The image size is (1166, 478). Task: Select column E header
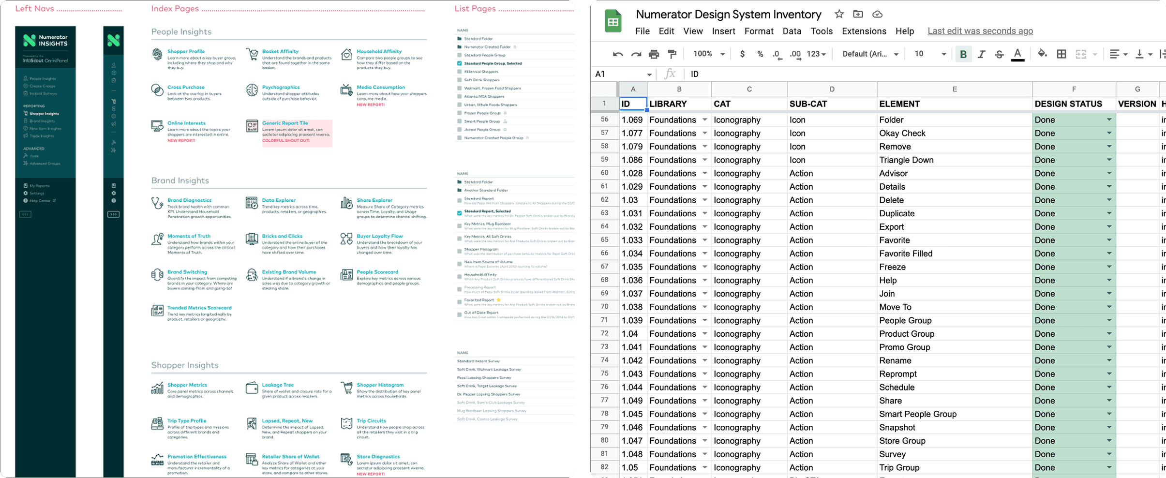(954, 90)
